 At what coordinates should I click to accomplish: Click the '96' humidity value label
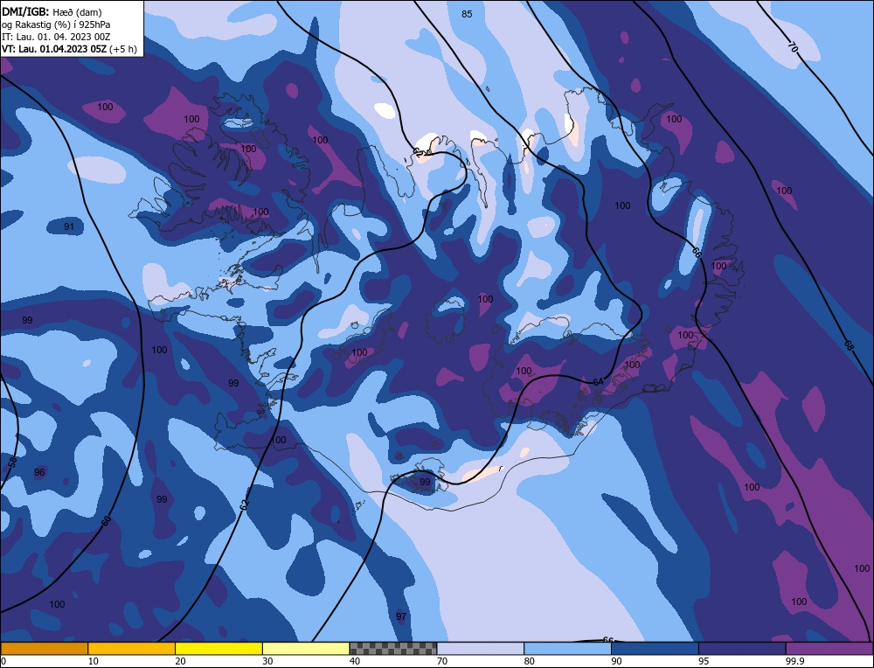coord(39,472)
